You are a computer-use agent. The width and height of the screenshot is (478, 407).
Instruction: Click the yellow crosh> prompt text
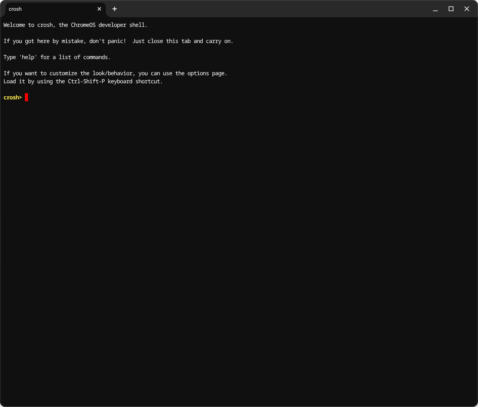(13, 97)
